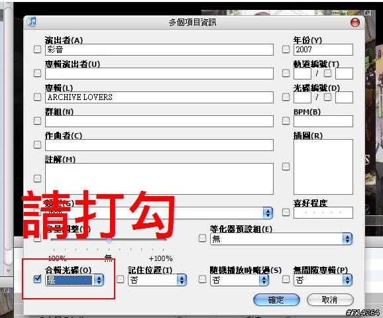Tick the Grouping (群組) checkbox
Viewport: 383px width, 318px height.
pyautogui.click(x=37, y=121)
